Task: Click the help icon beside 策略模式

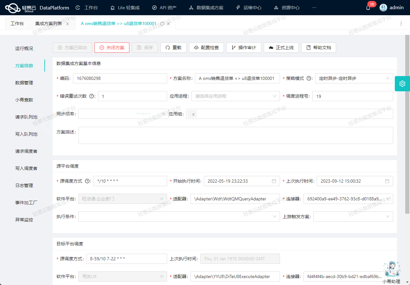Action: (309, 78)
